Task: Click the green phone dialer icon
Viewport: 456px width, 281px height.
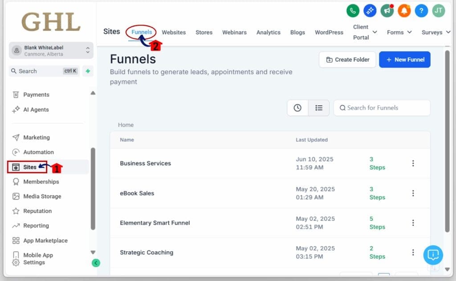Action: coord(353,11)
